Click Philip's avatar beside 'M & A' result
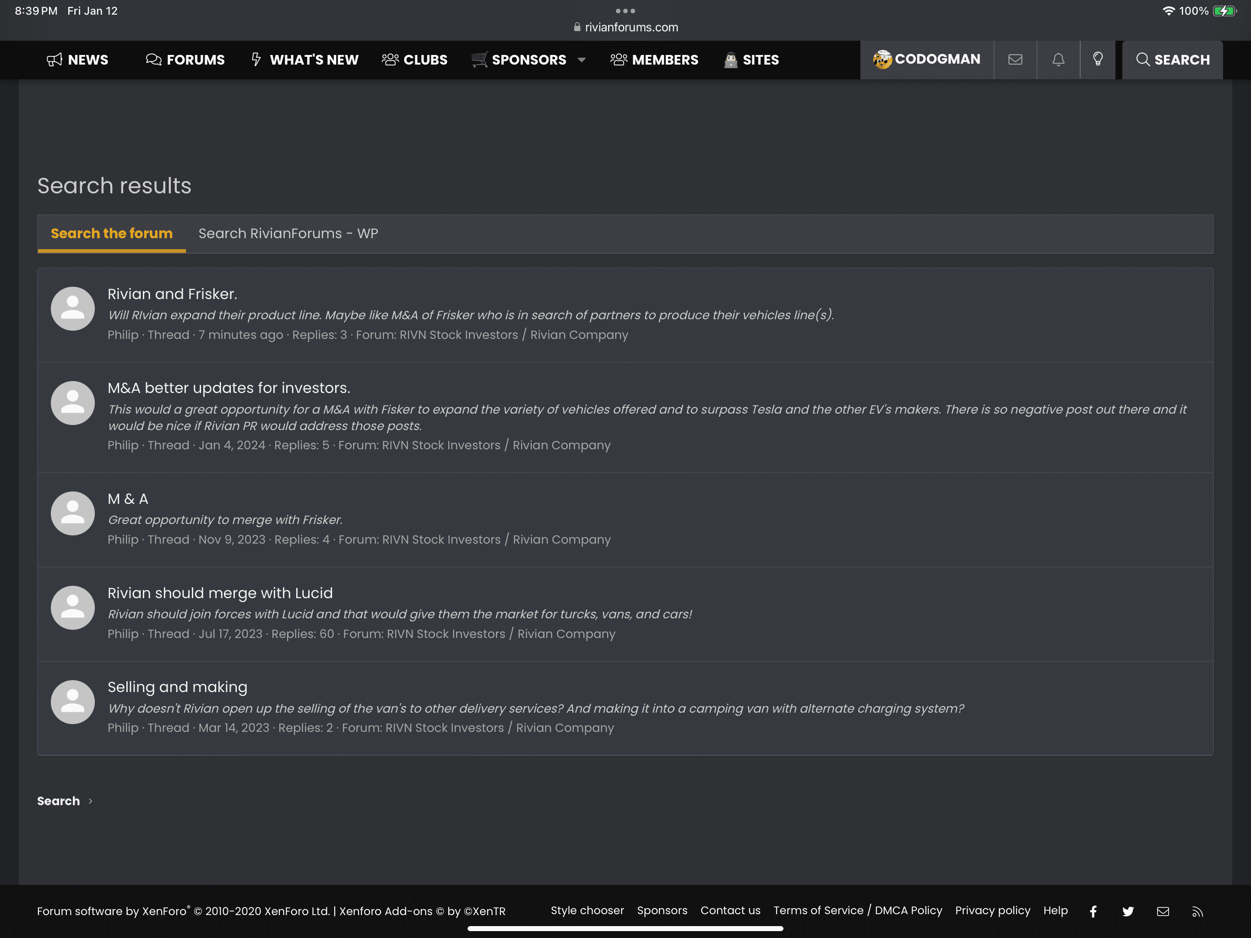Viewport: 1251px width, 938px height. tap(72, 513)
